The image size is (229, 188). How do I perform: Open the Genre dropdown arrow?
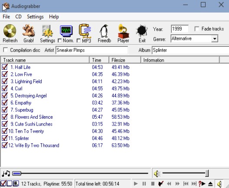click(215, 39)
